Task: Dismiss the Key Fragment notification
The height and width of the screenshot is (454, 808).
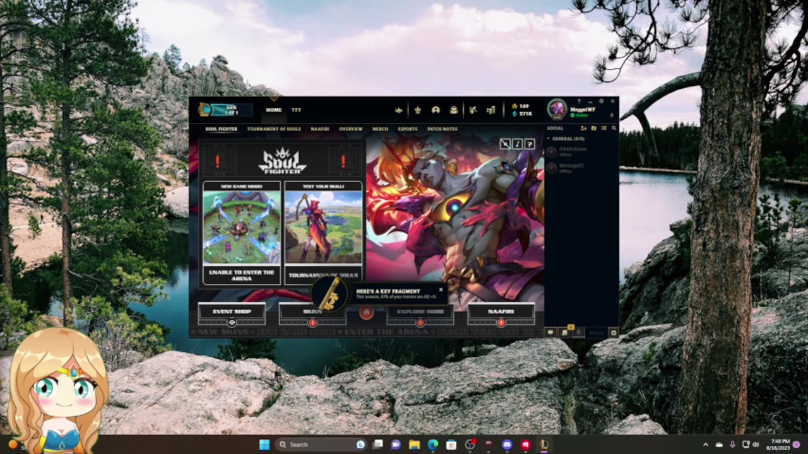Action: 441,290
